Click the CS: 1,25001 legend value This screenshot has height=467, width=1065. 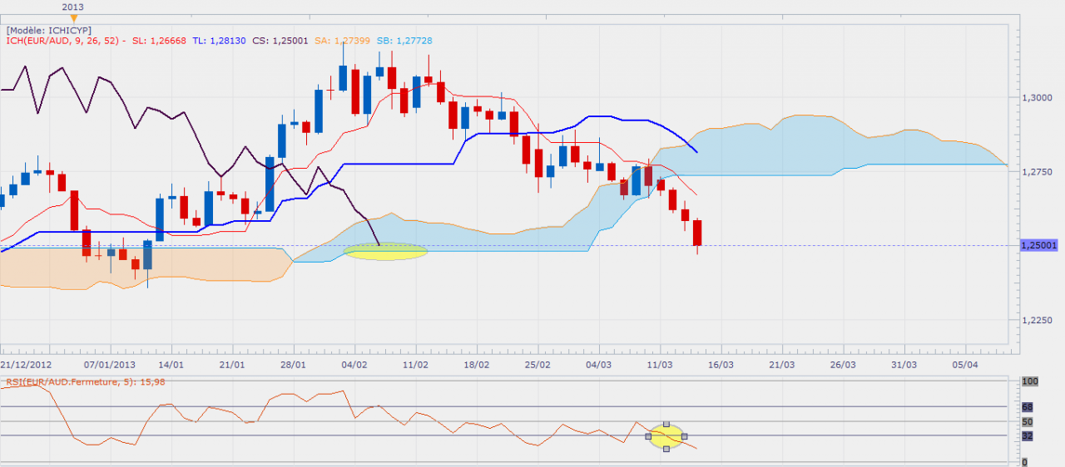(279, 41)
